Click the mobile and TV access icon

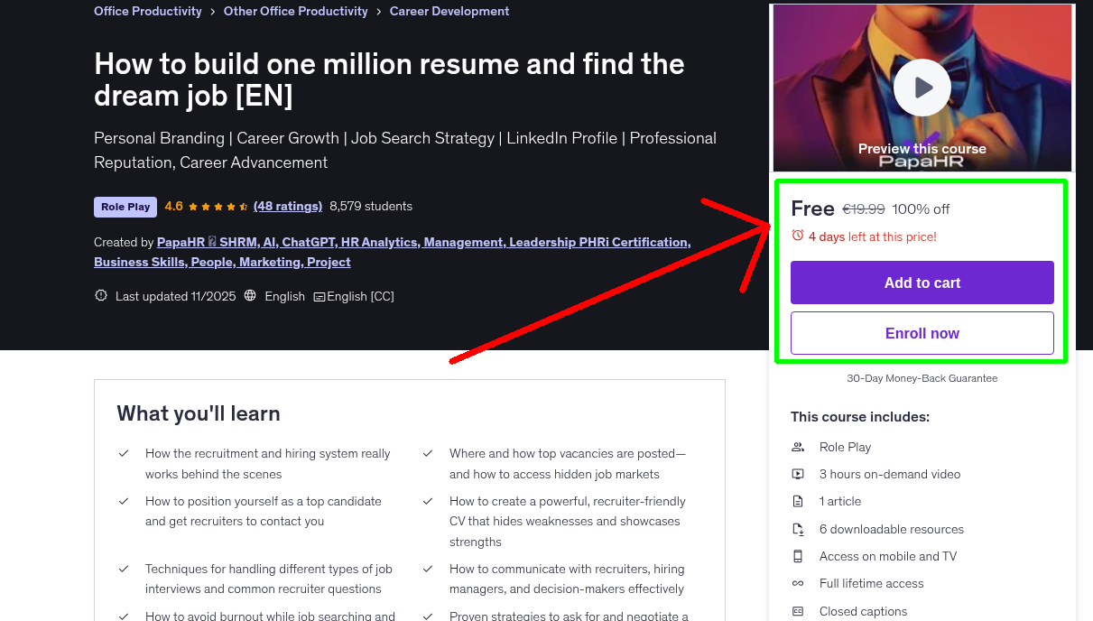(798, 556)
